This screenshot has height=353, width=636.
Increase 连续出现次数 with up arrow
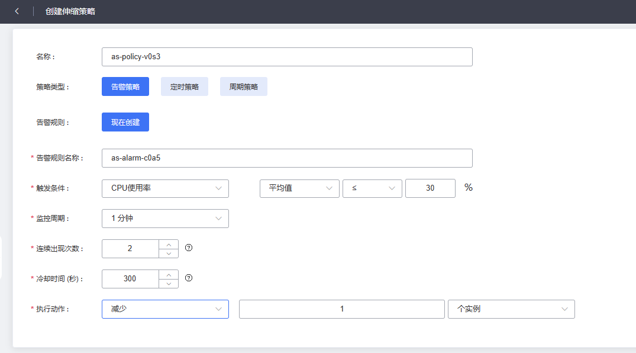pos(169,244)
